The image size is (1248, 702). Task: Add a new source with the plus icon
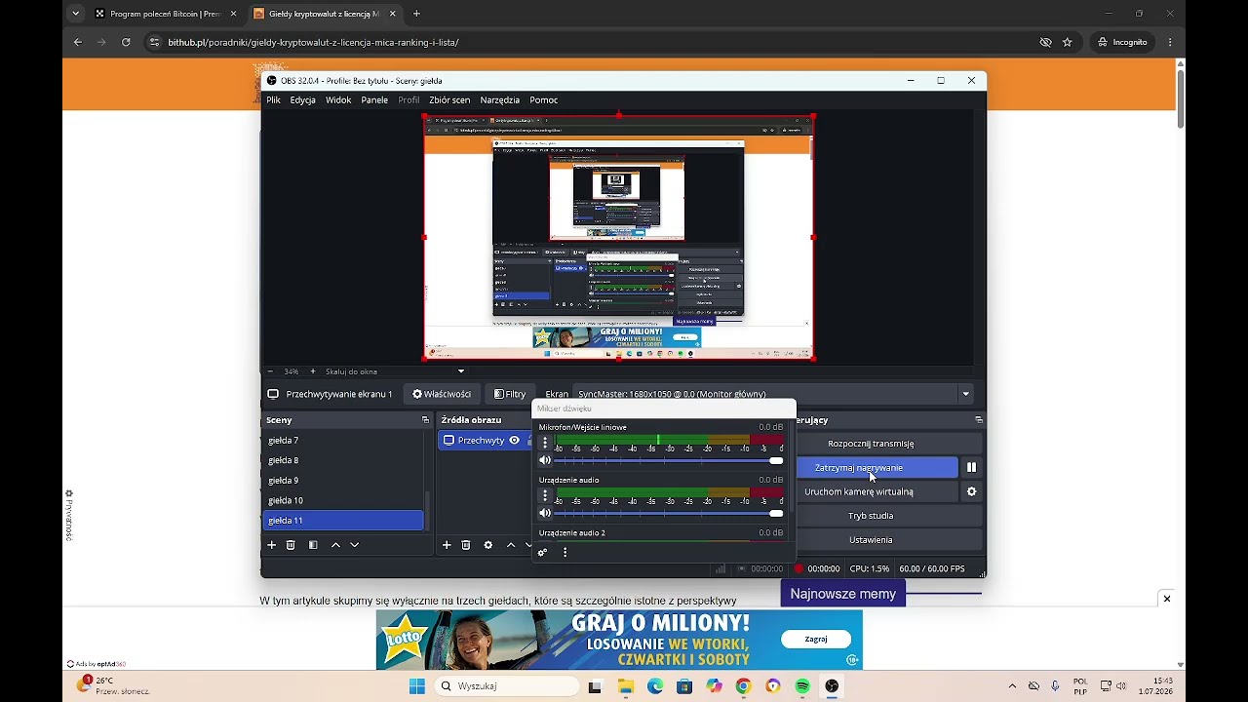click(x=447, y=545)
